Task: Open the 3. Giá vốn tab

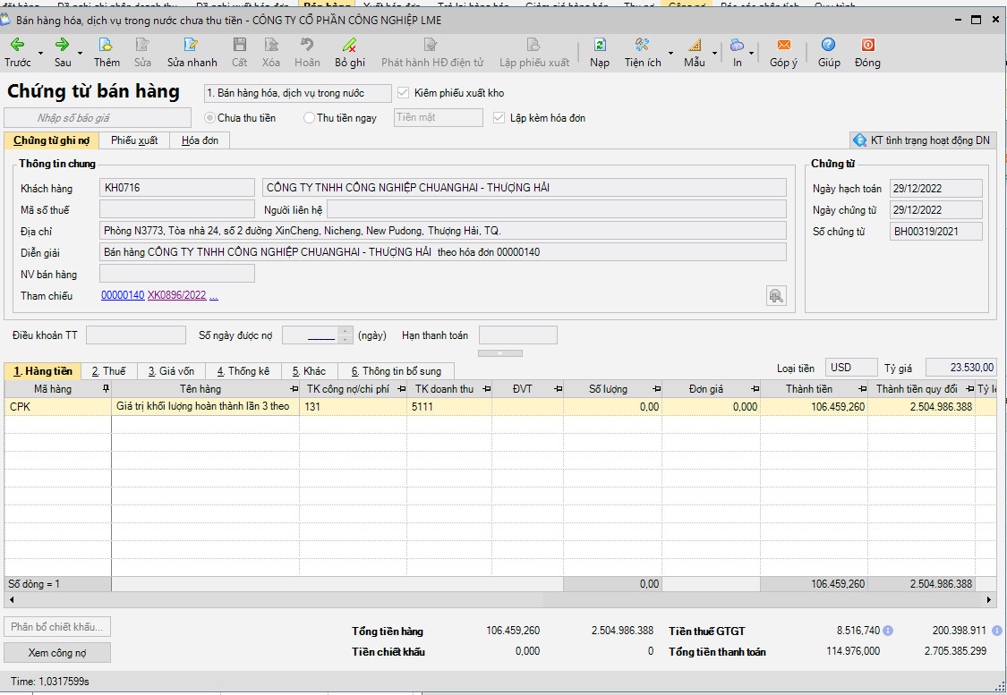Action: coord(171,371)
